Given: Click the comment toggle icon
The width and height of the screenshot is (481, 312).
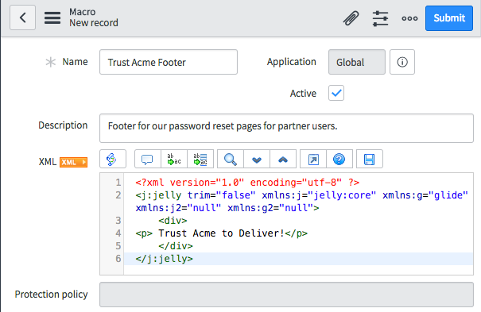Looking at the screenshot, I should (x=148, y=159).
